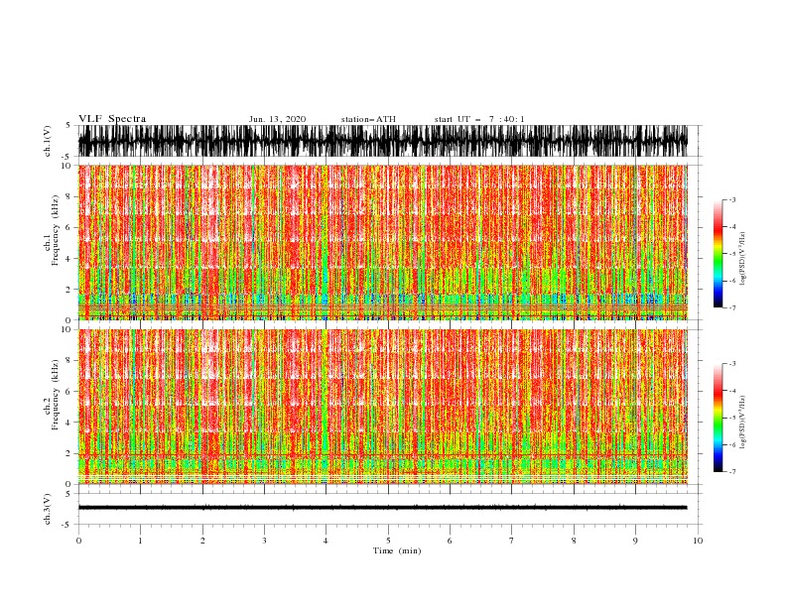Click the ch.2 color scale bar

click(718, 418)
